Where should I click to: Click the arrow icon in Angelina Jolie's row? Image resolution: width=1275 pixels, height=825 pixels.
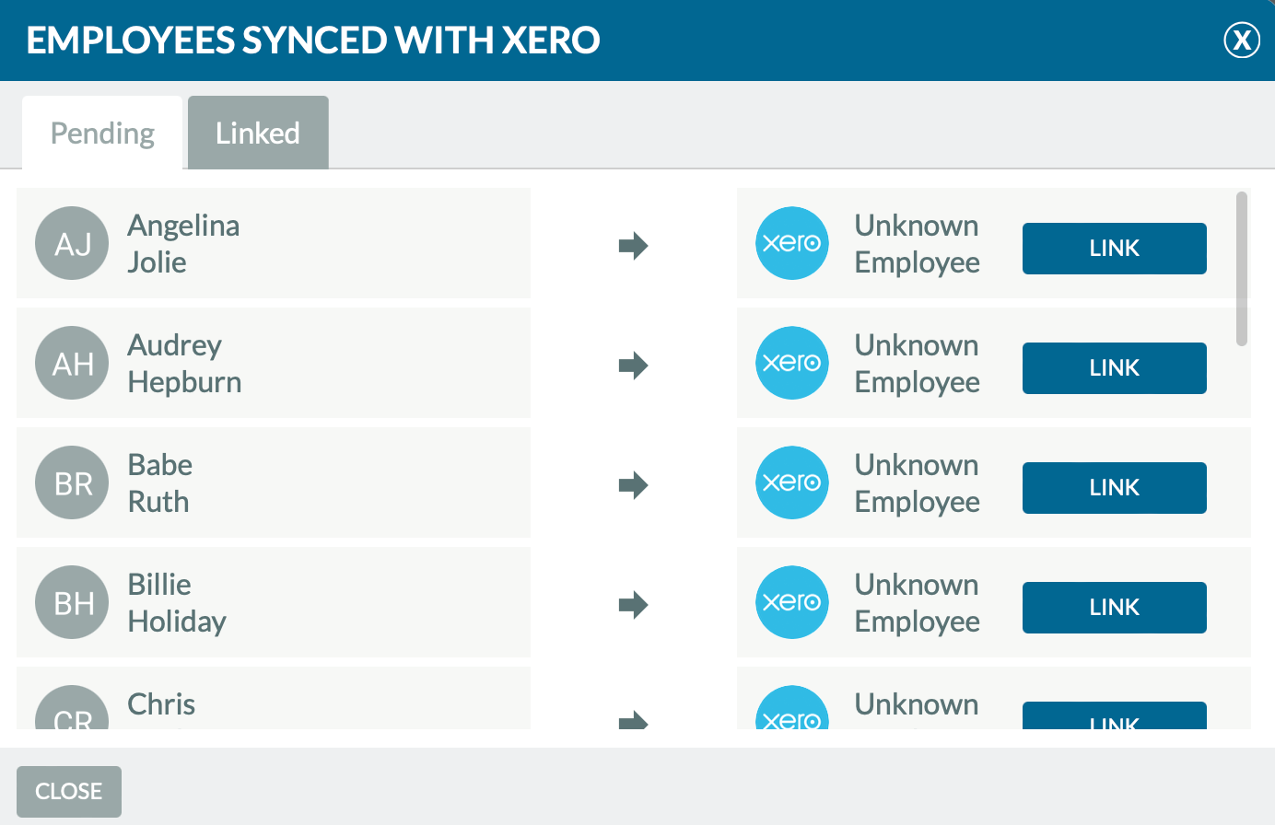634,246
